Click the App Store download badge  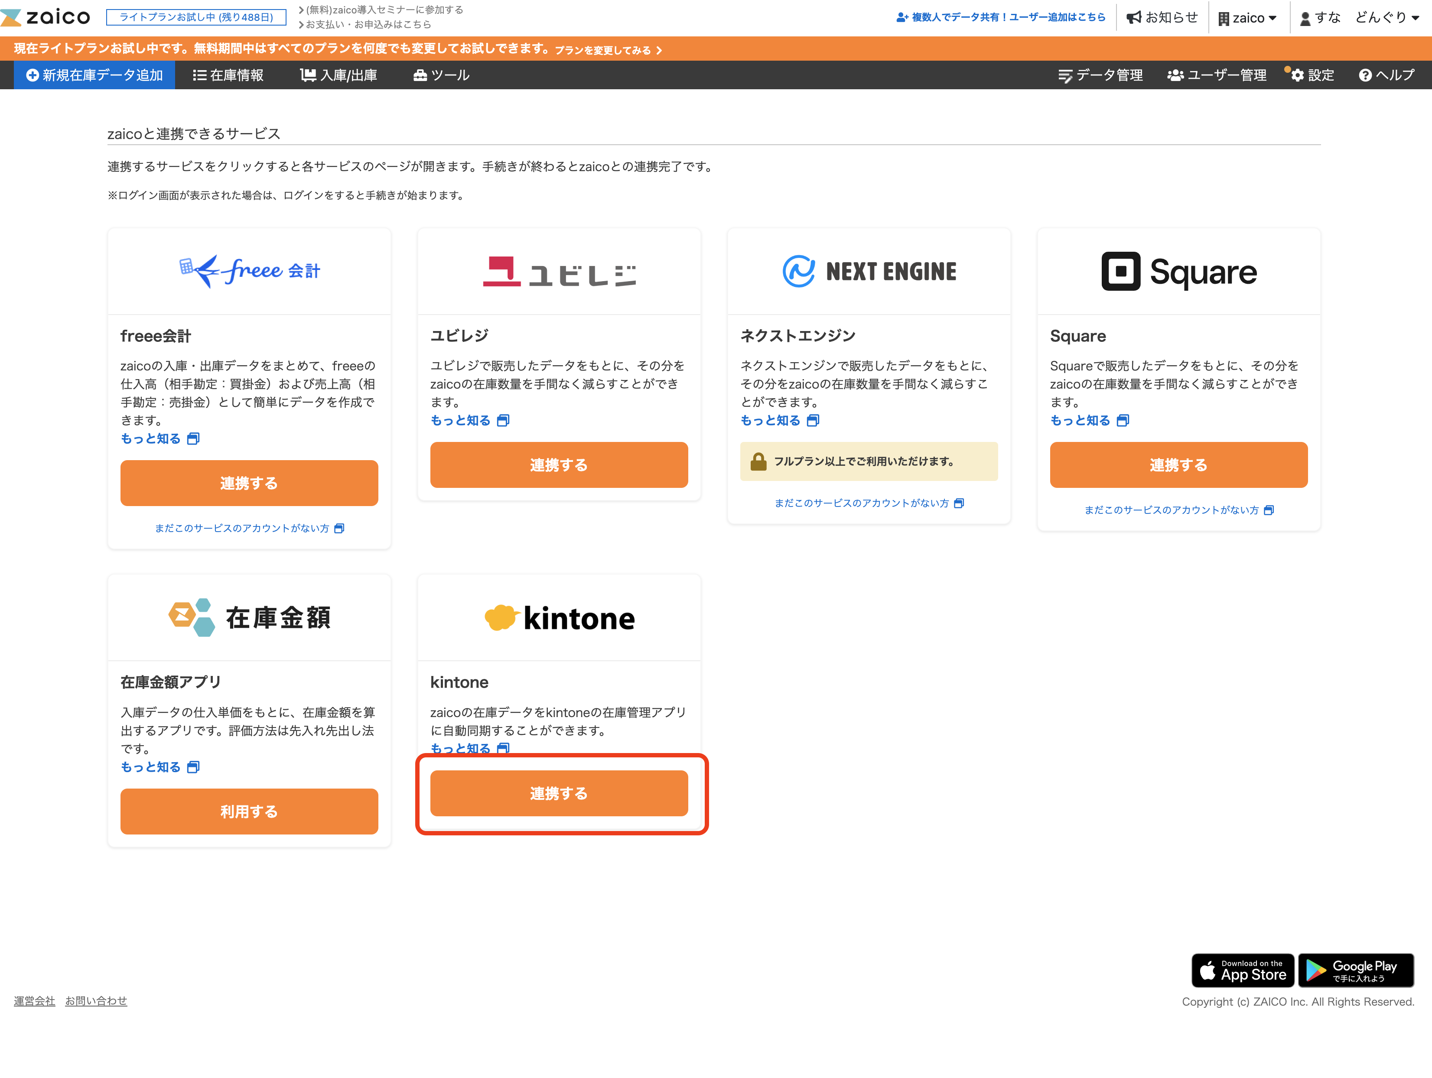coord(1243,971)
